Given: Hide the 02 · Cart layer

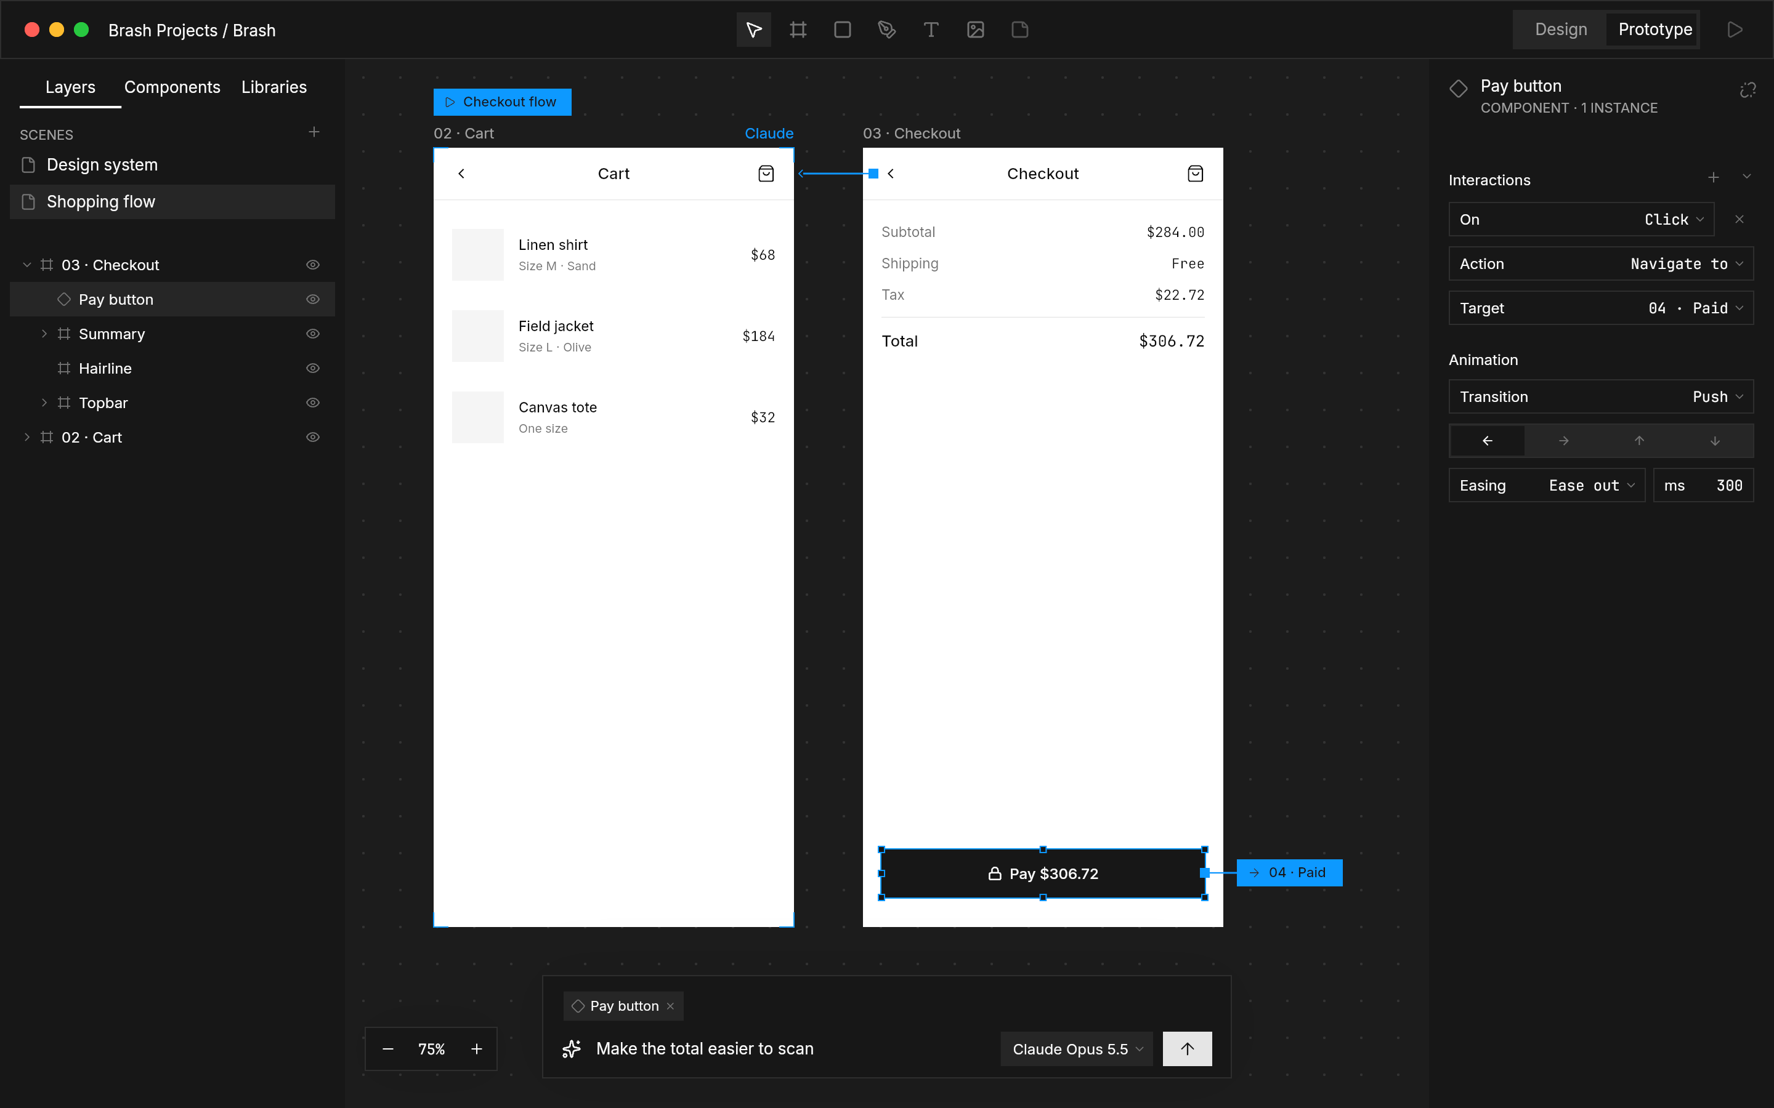Looking at the screenshot, I should (312, 437).
